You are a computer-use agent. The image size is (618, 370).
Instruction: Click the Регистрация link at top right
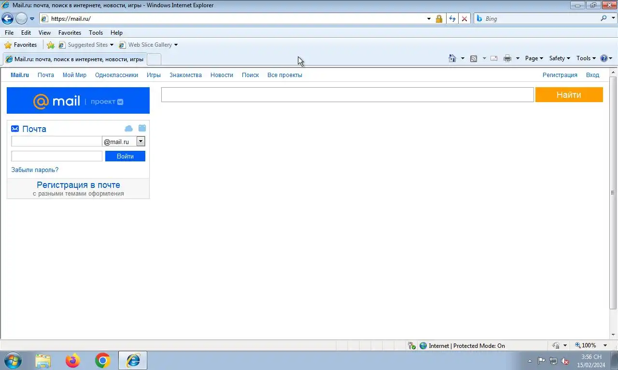tap(560, 75)
